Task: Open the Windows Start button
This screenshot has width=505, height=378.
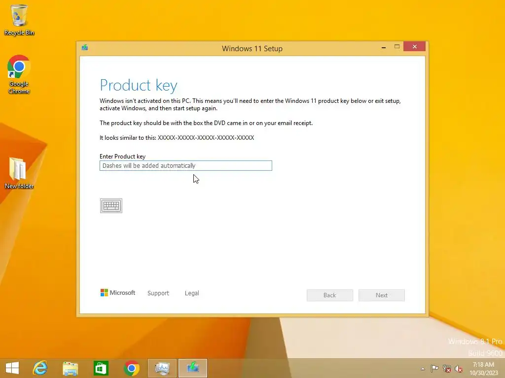Action: 12,368
